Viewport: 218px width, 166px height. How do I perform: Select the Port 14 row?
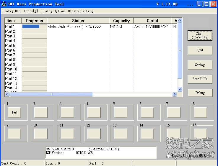click(91, 88)
